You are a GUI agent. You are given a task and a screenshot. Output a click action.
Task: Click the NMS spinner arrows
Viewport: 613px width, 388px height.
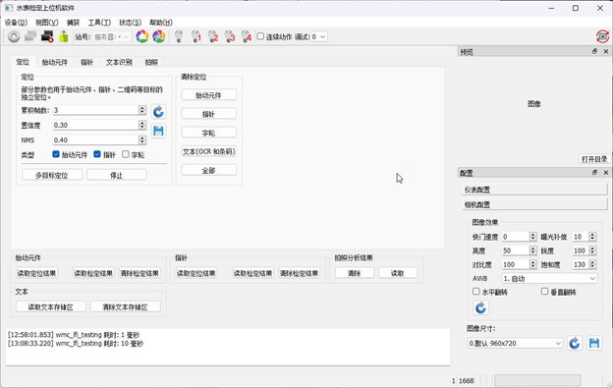pos(142,139)
